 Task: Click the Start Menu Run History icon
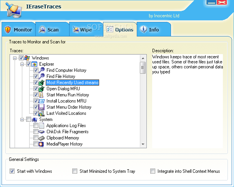(x=41, y=95)
